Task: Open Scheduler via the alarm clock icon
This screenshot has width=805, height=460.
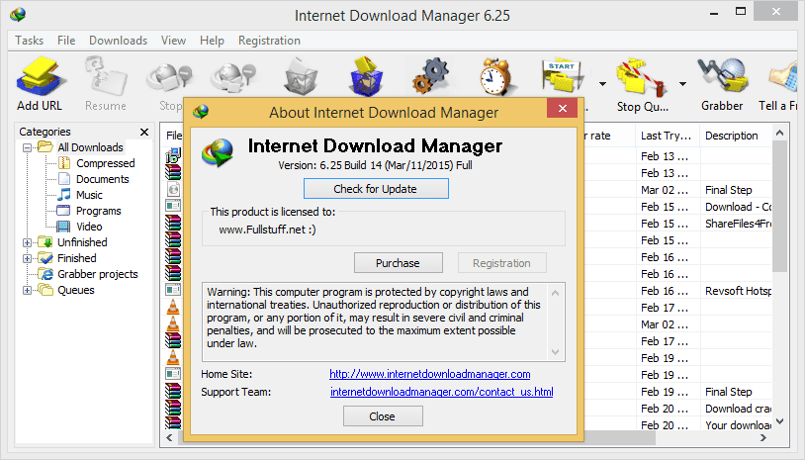Action: pyautogui.click(x=495, y=77)
